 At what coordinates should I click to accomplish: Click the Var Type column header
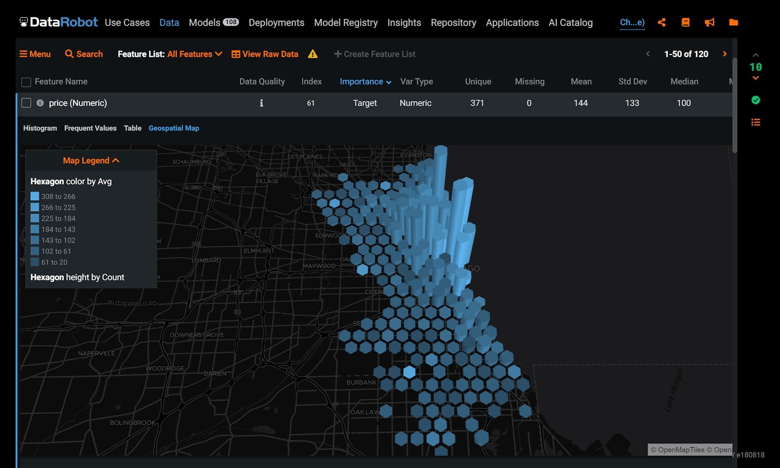[x=417, y=81]
